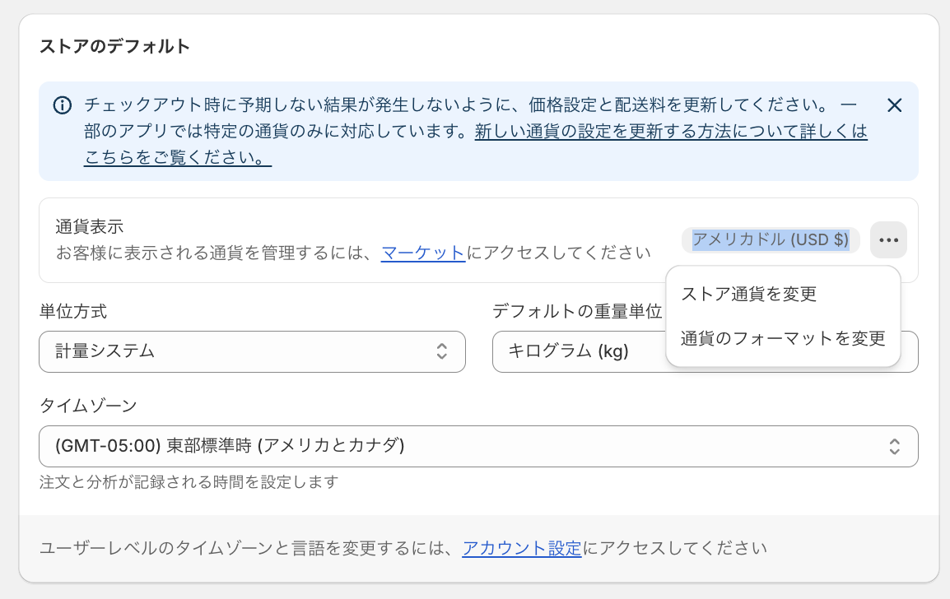Open the three-dot currency options menu
The image size is (950, 599).
click(888, 239)
